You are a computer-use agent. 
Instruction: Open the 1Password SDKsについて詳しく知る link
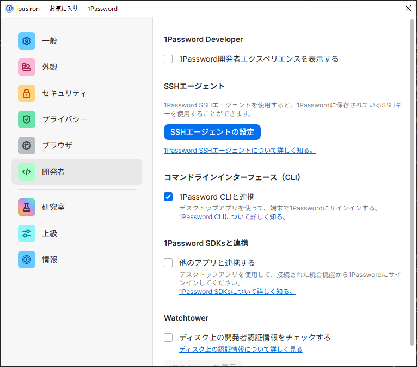237,292
